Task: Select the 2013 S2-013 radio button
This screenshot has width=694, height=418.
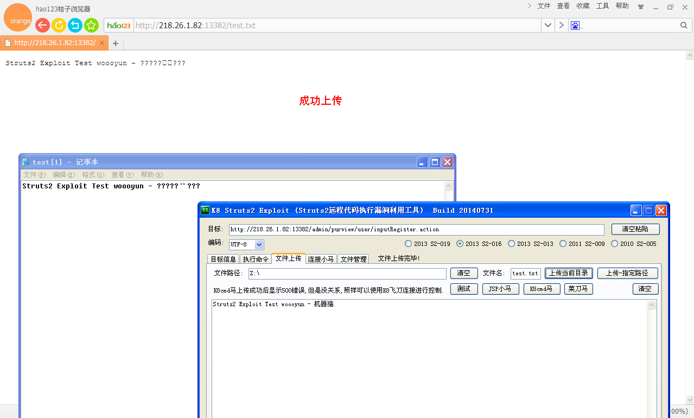Action: [512, 244]
